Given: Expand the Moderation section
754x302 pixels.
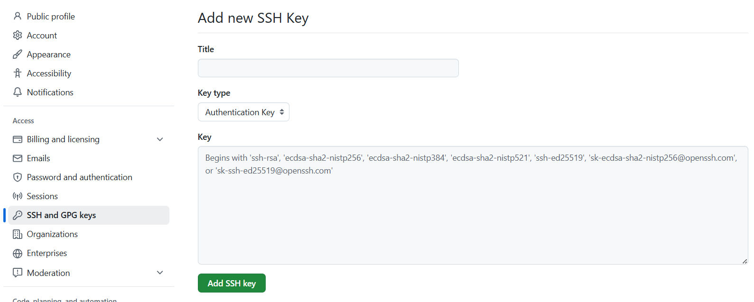Looking at the screenshot, I should tap(160, 273).
